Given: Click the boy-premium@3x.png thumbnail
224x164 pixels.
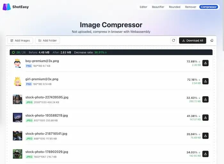Looking at the screenshot, I should point(17,63).
